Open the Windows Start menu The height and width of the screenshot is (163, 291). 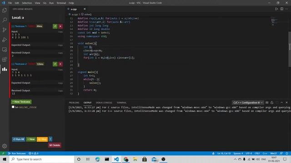click(5, 159)
